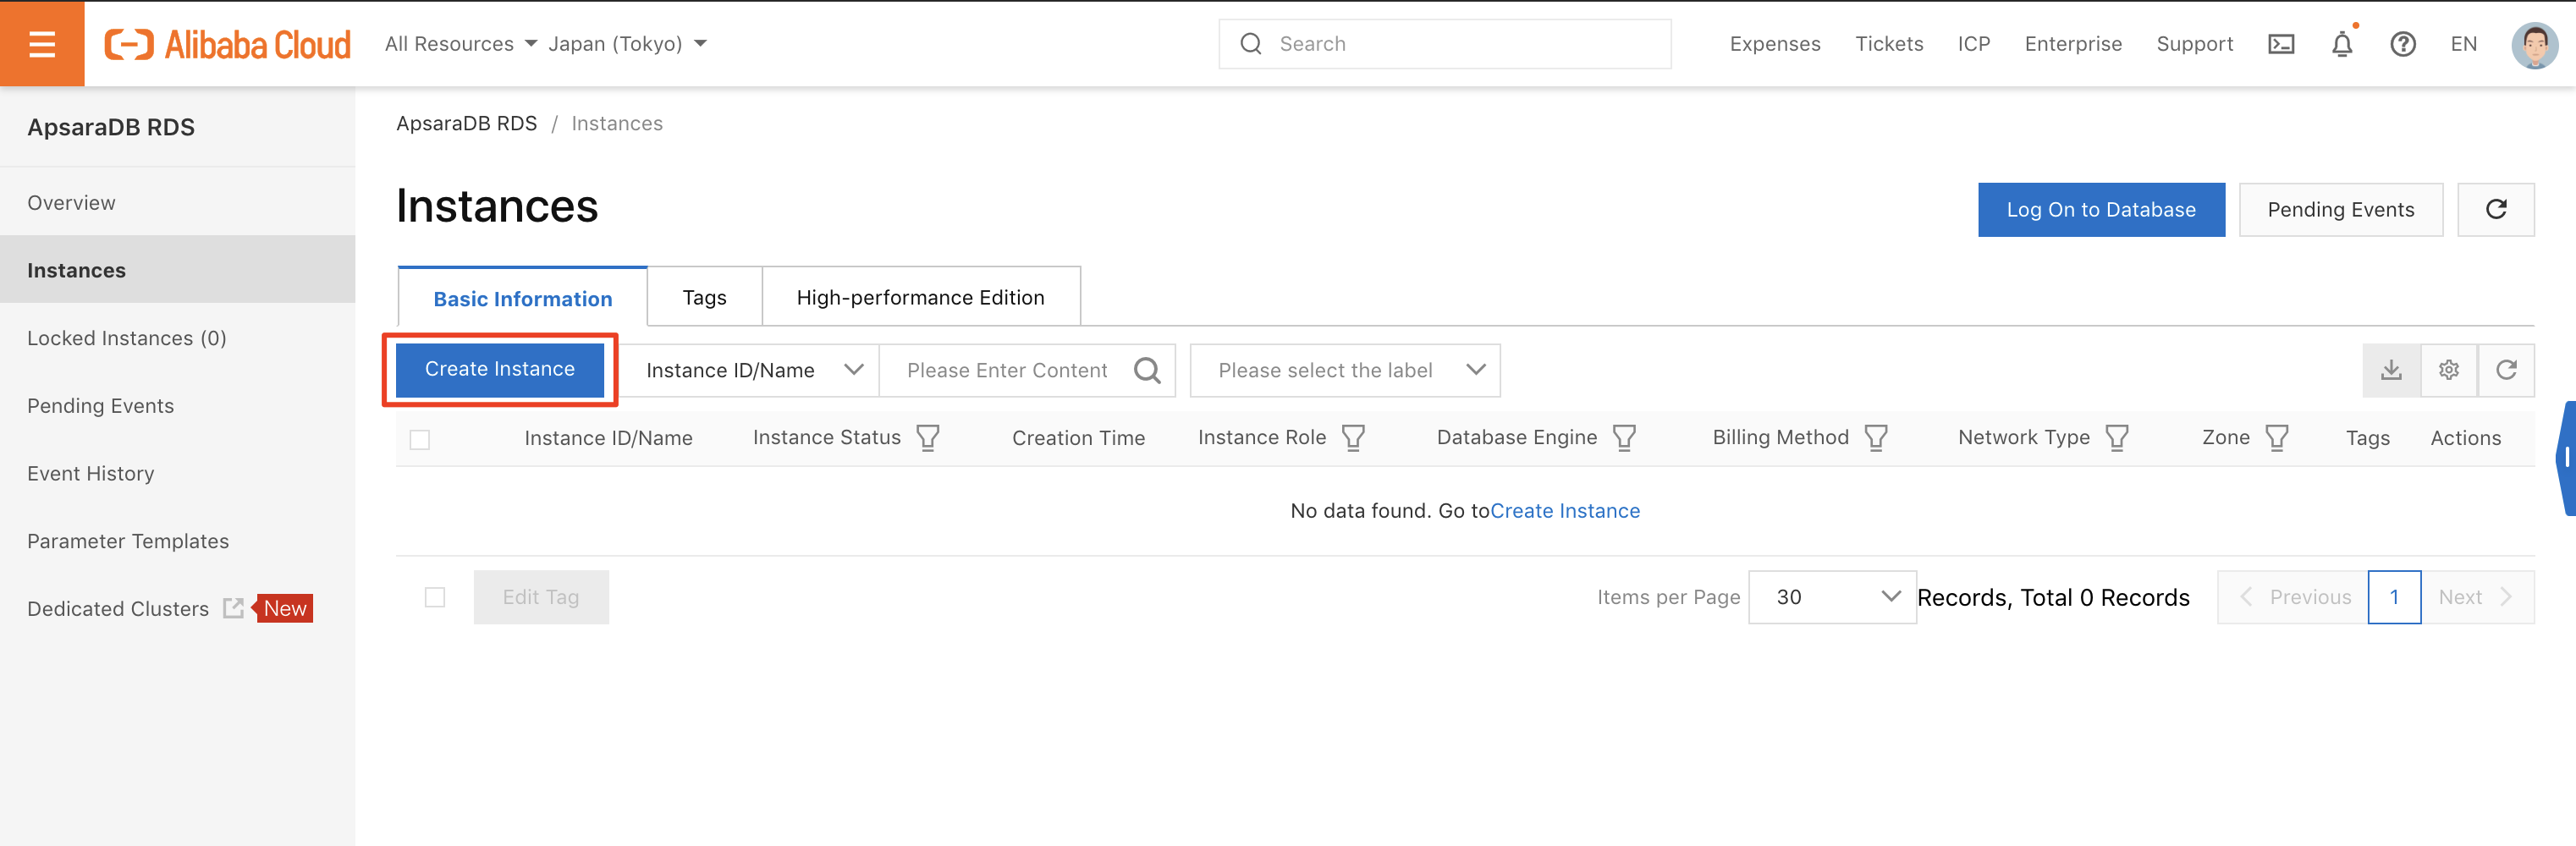The height and width of the screenshot is (846, 2576).
Task: Click the Instance ID/Name column header
Action: click(x=608, y=438)
